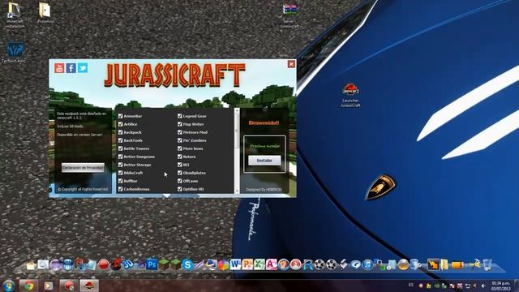Disable the Mo' Zombies mod
Image resolution: width=519 pixels, height=292 pixels.
(180, 140)
